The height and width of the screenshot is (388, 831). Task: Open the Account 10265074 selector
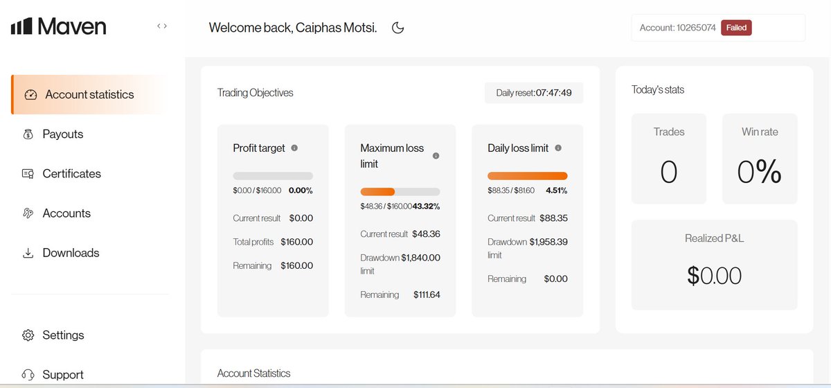point(718,28)
